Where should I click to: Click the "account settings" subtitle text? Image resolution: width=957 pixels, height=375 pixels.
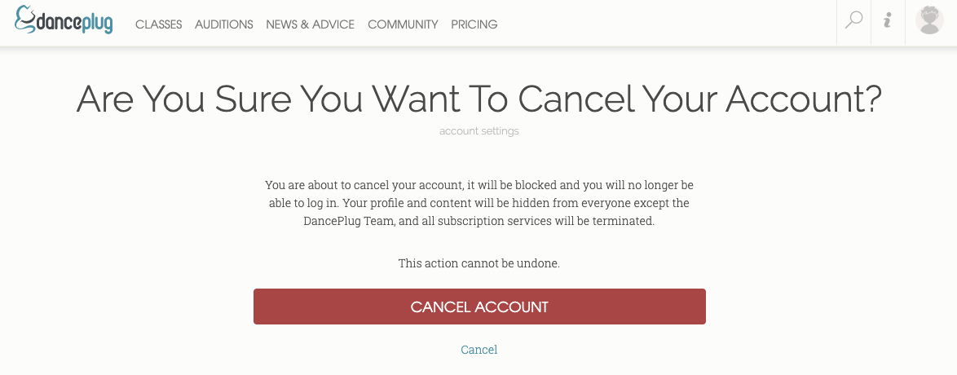coord(478,130)
